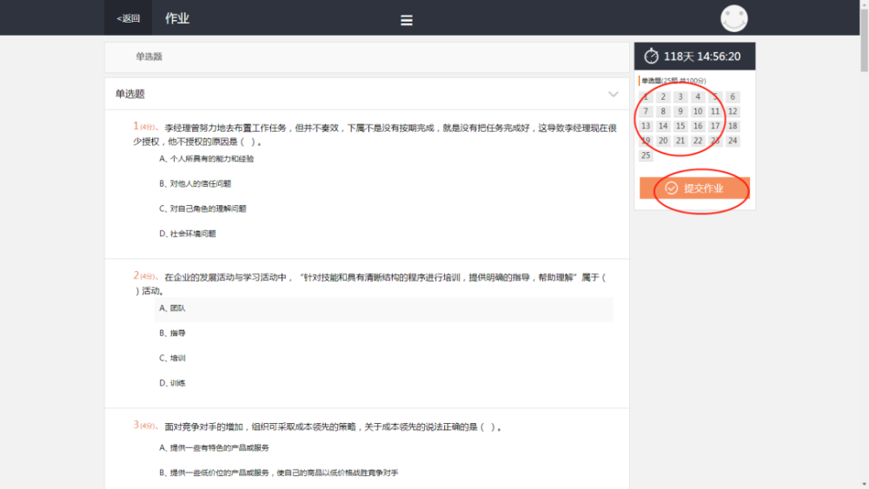
Task: Open the hamburger menu icon
Action: (406, 21)
